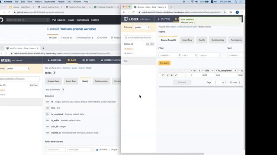Image resolution: width=277 pixels, height=155 pixels.
Task: Open GRAPHIQL tab in front Hasura window
Action: pos(164,19)
